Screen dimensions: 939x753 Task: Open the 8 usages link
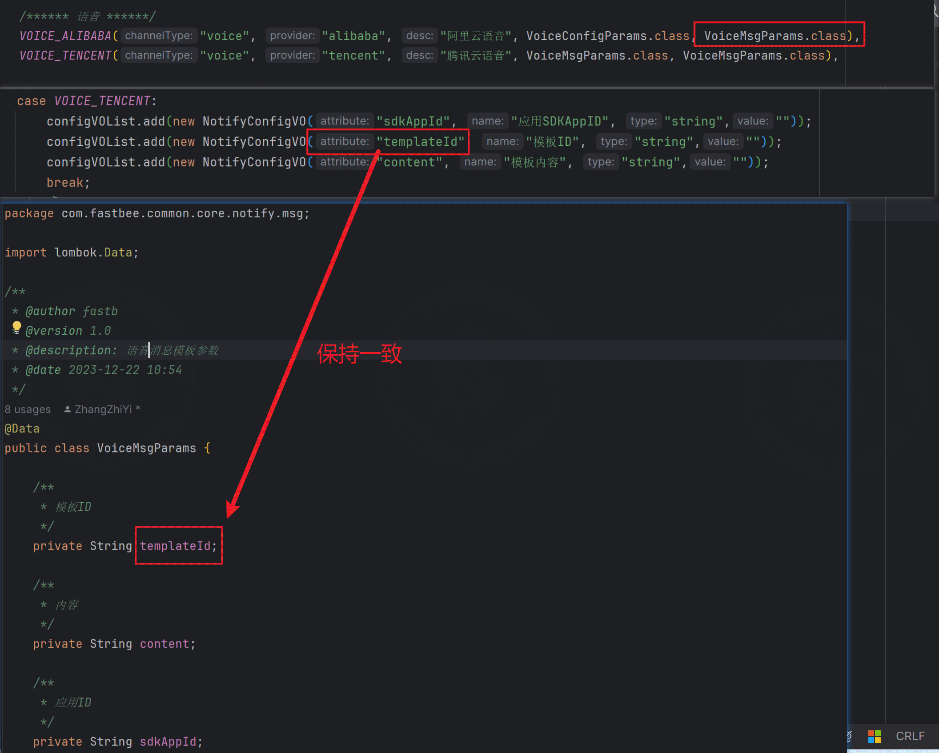(x=28, y=409)
